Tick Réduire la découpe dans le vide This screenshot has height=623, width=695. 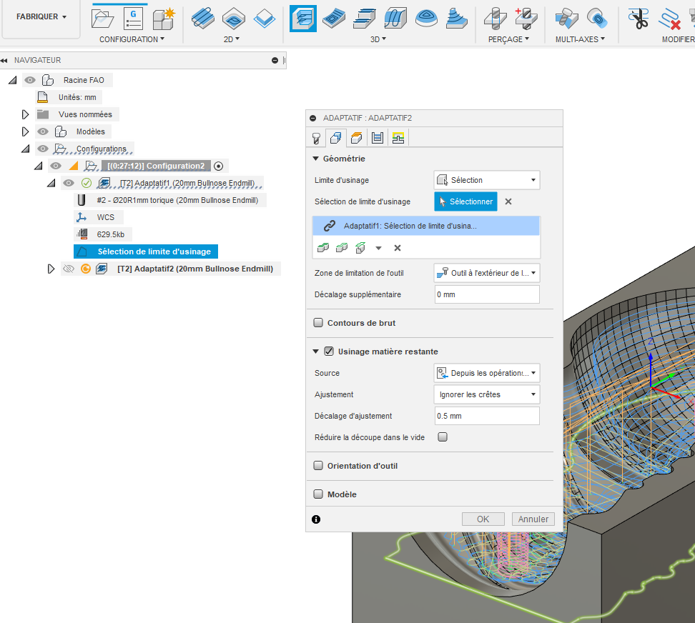[x=443, y=437]
